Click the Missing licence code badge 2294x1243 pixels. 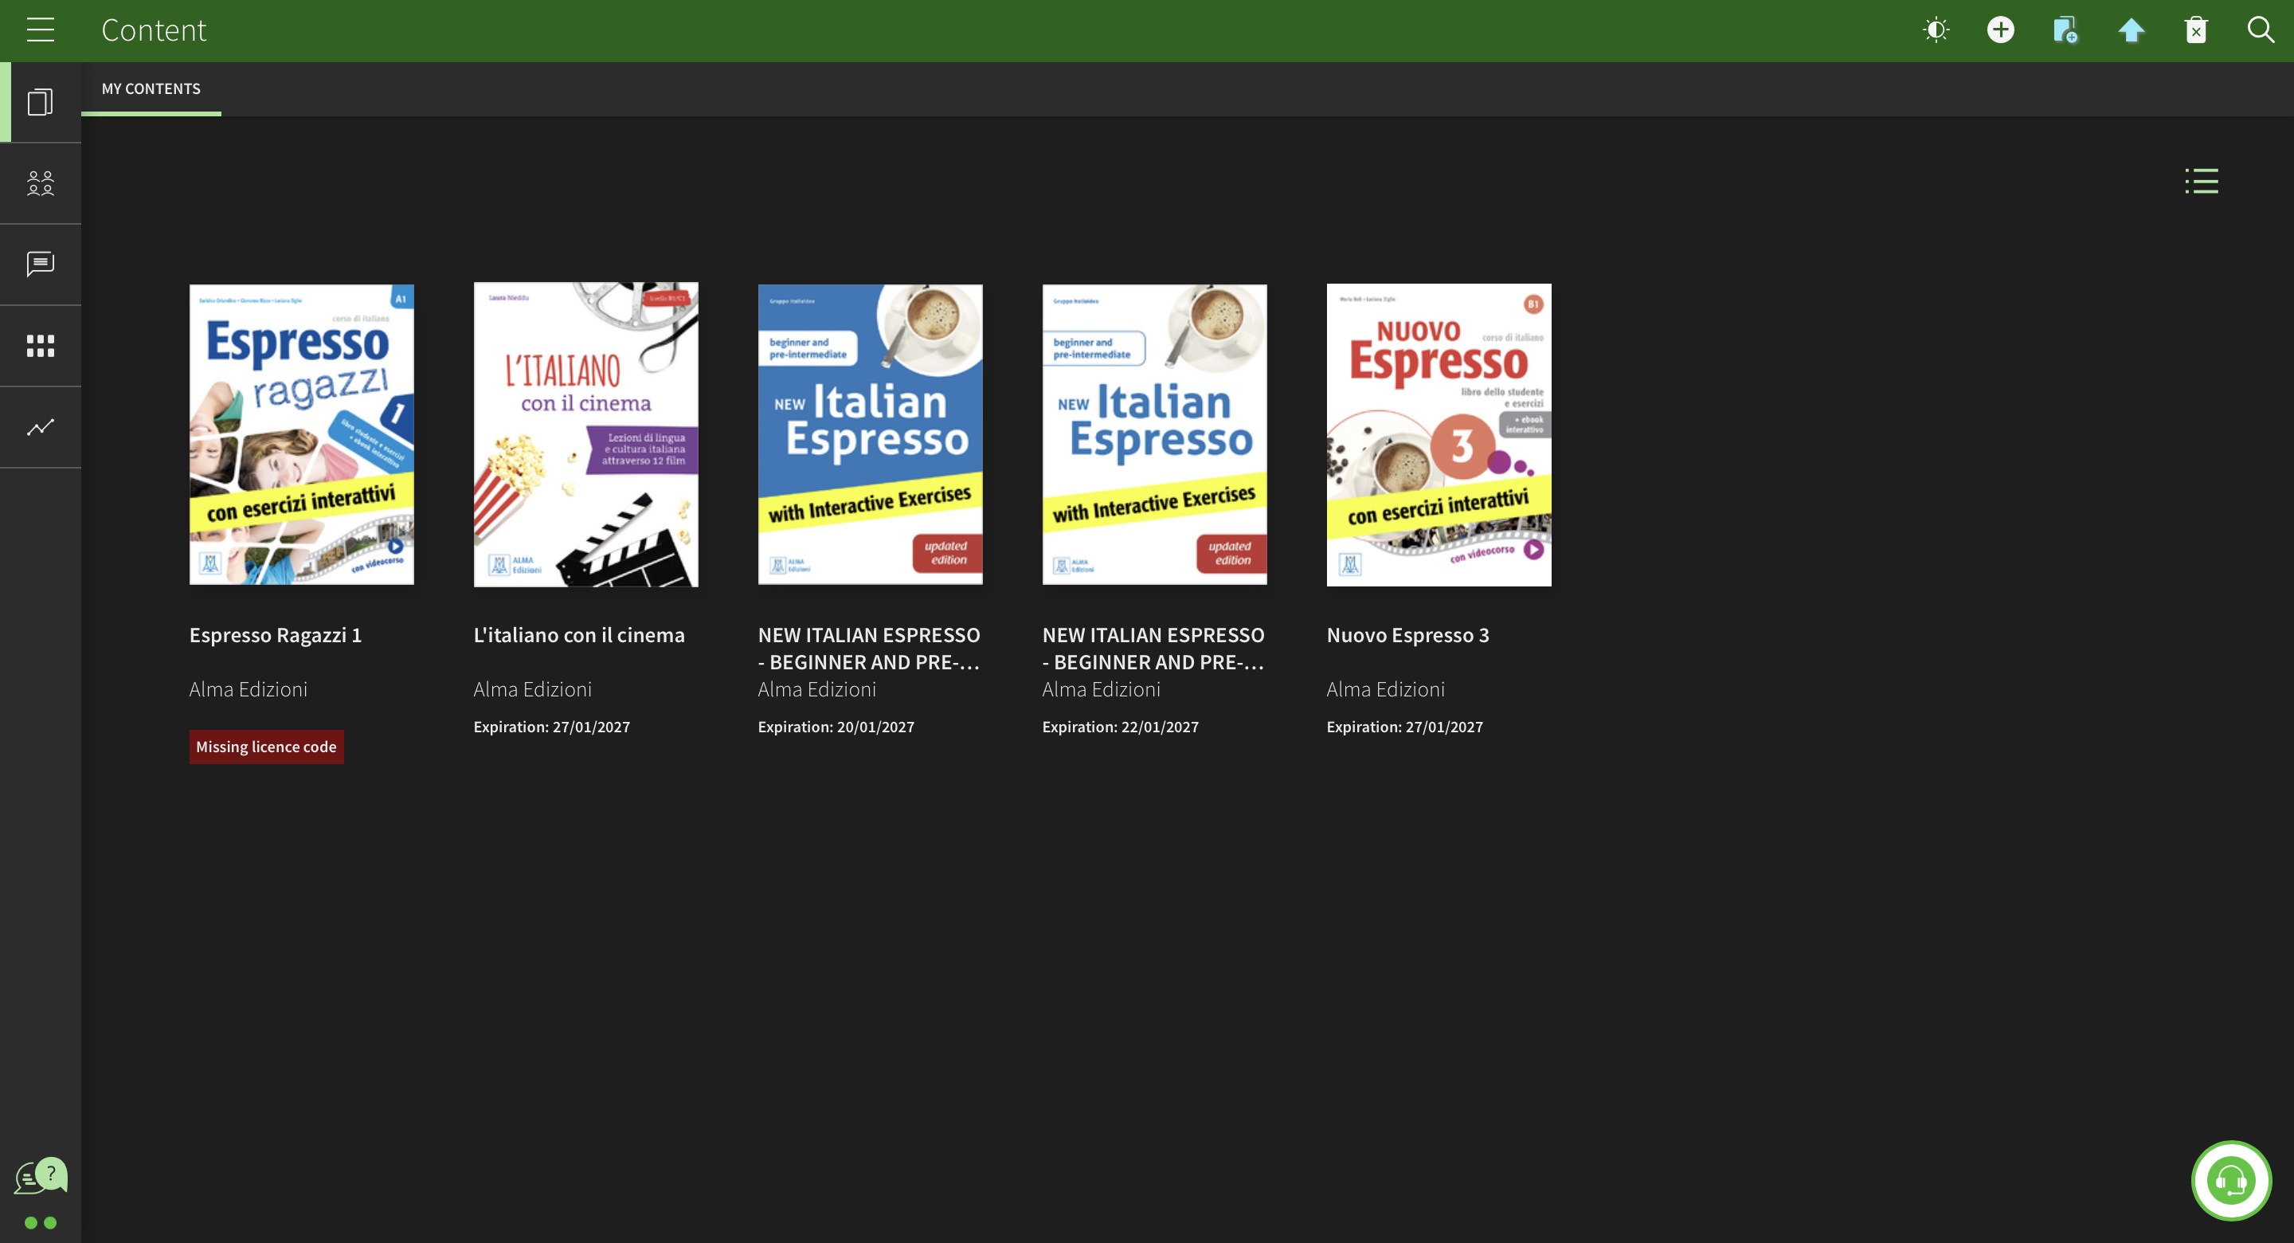[266, 747]
